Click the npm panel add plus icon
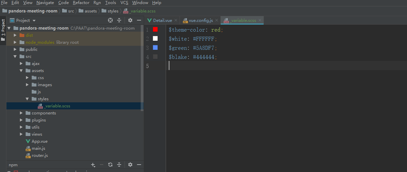The width and height of the screenshot is (407, 172). pyautogui.click(x=93, y=165)
